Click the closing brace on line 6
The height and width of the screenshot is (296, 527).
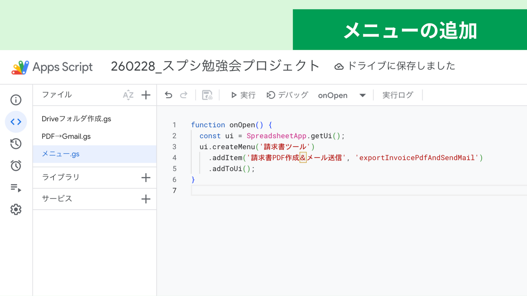(x=193, y=180)
